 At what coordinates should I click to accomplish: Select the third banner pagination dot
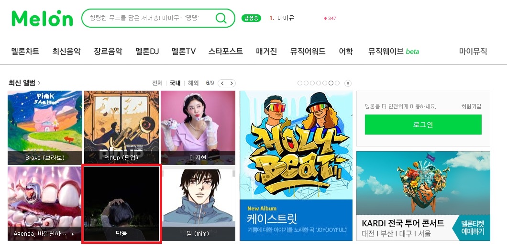[312, 83]
